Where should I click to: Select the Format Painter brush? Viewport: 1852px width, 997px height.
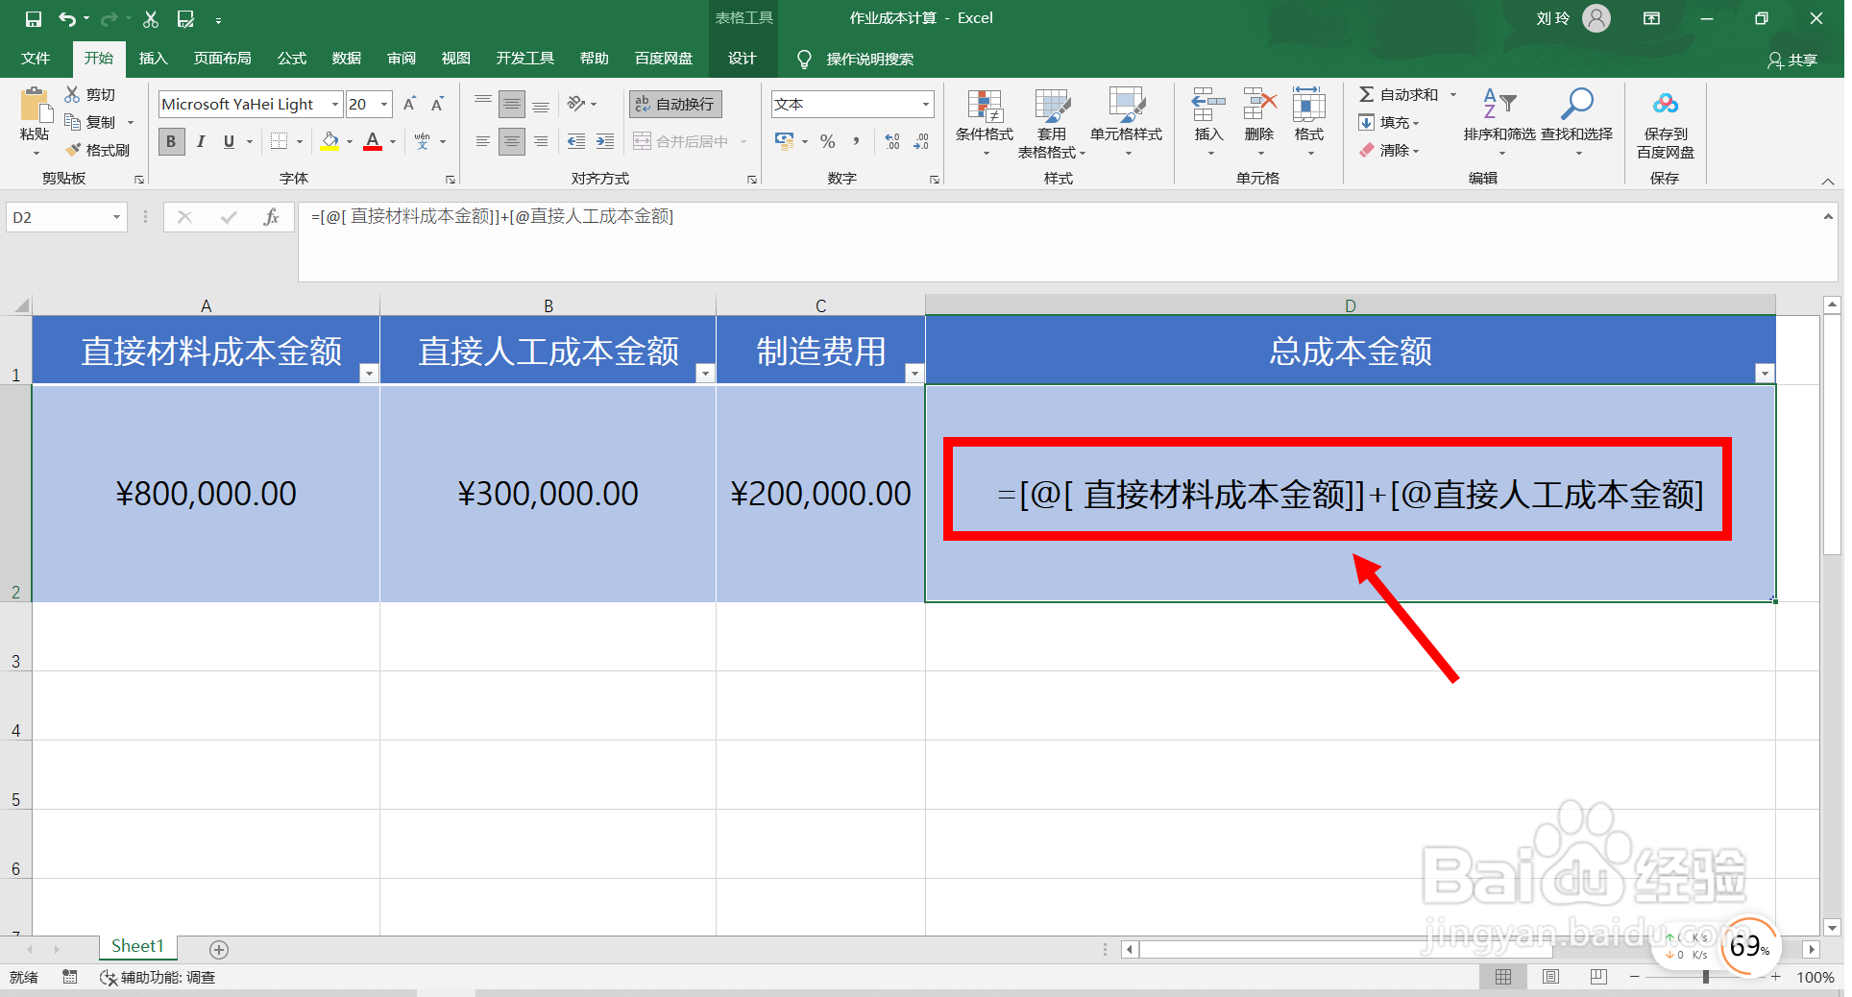[97, 150]
